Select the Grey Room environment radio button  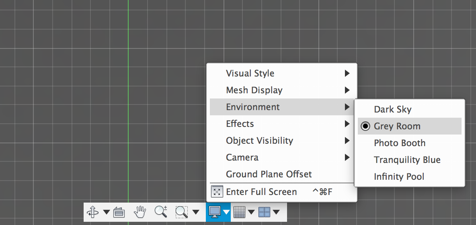[365, 126]
